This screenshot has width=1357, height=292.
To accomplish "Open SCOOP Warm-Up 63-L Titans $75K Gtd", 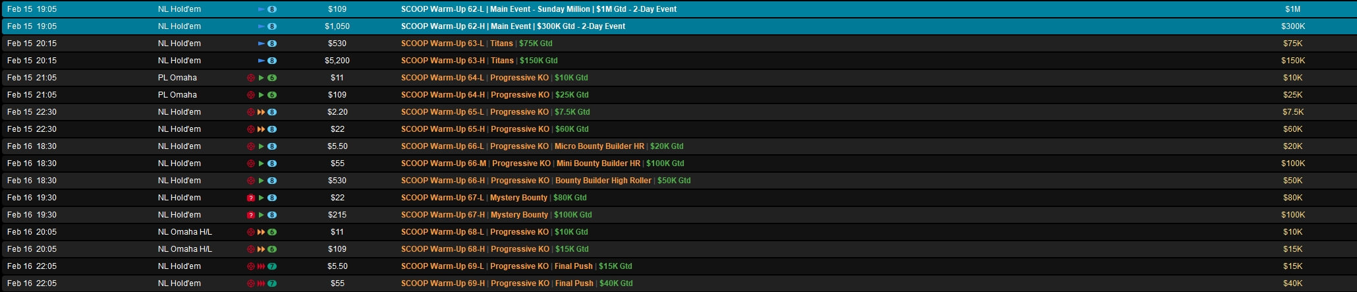I will 476,44.
